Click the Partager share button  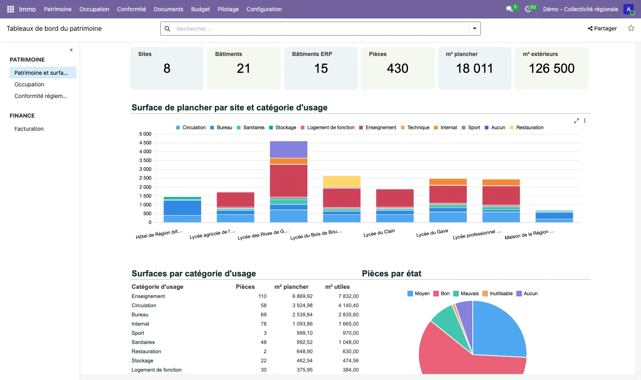[602, 28]
